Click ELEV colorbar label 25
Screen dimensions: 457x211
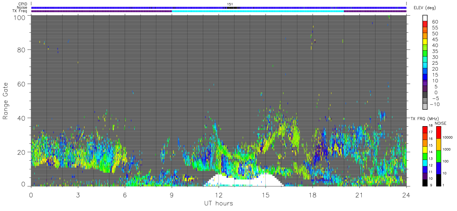pyautogui.click(x=435, y=63)
